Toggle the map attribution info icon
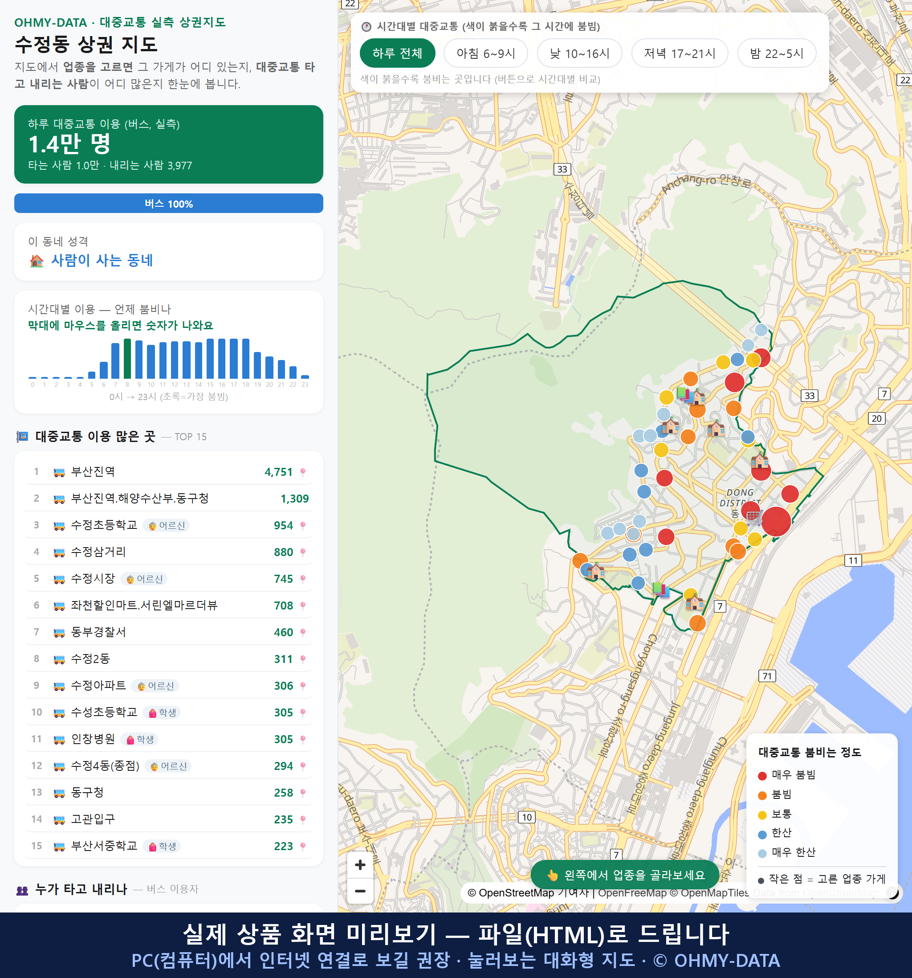This screenshot has height=978, width=912. 892,892
